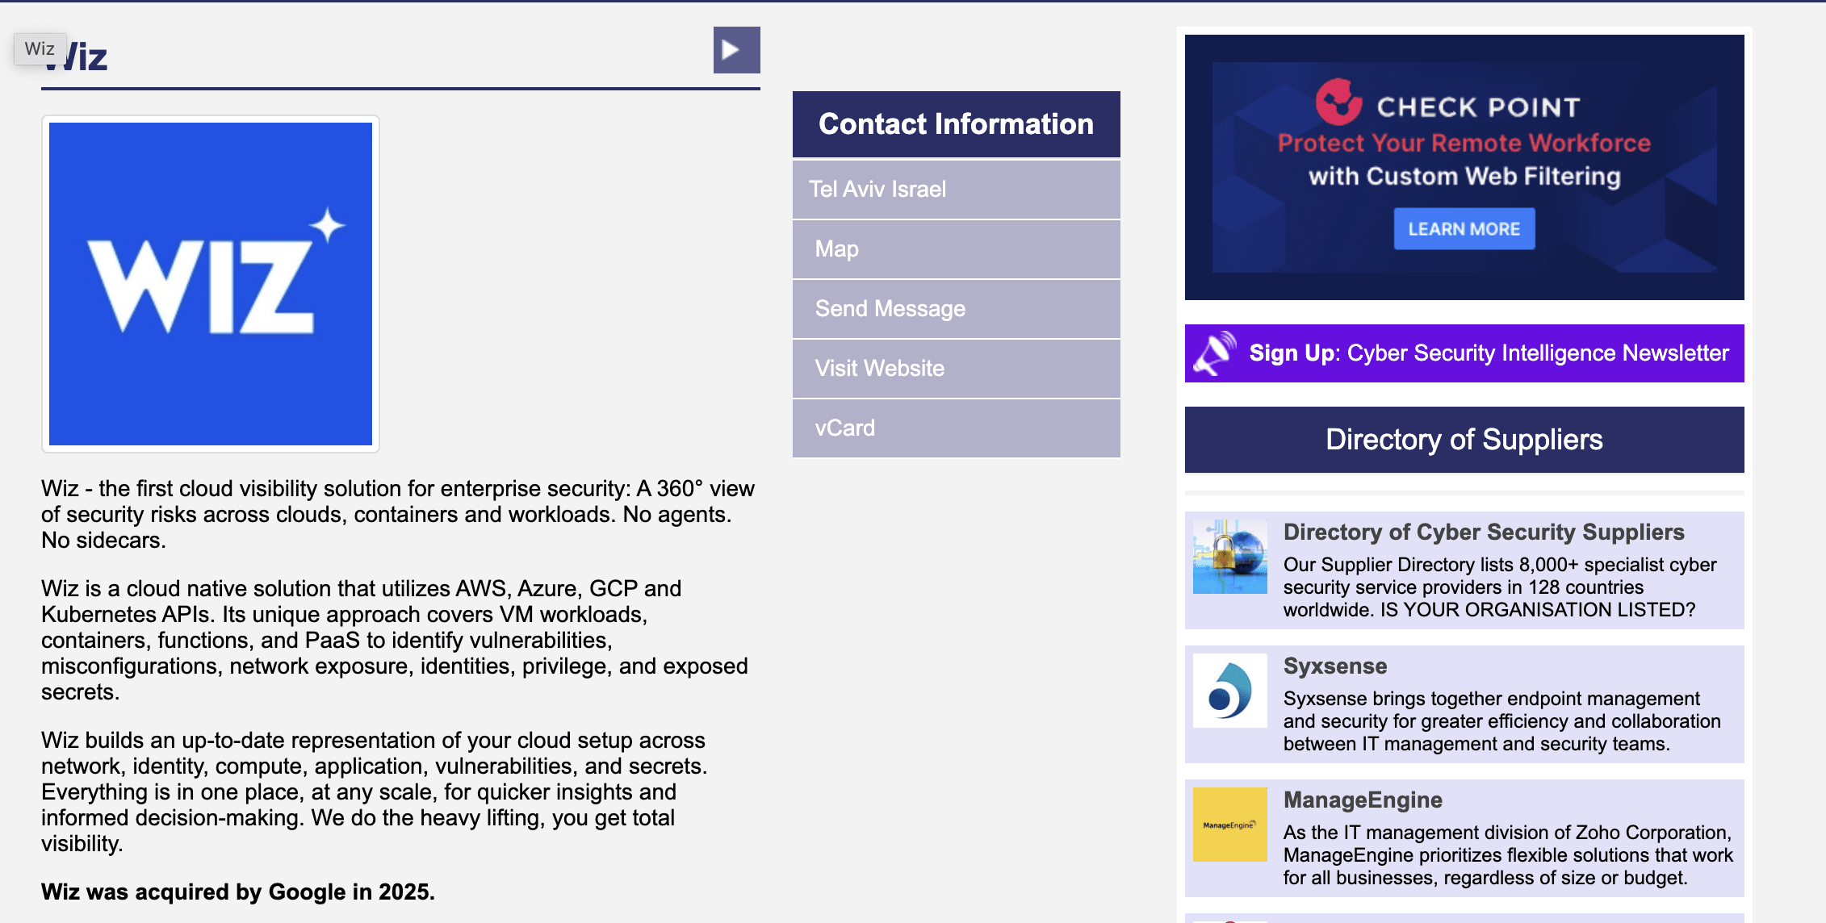The image size is (1826, 923).
Task: Click Send Message under Contact Information
Action: tap(889, 308)
